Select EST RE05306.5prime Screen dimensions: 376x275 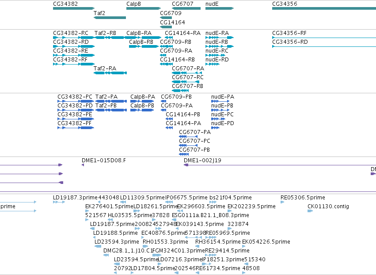(282, 202)
